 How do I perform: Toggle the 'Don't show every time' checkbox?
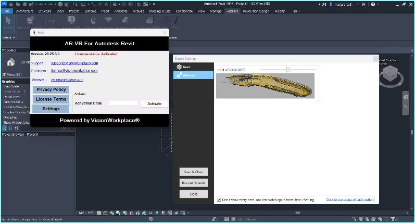click(x=219, y=200)
